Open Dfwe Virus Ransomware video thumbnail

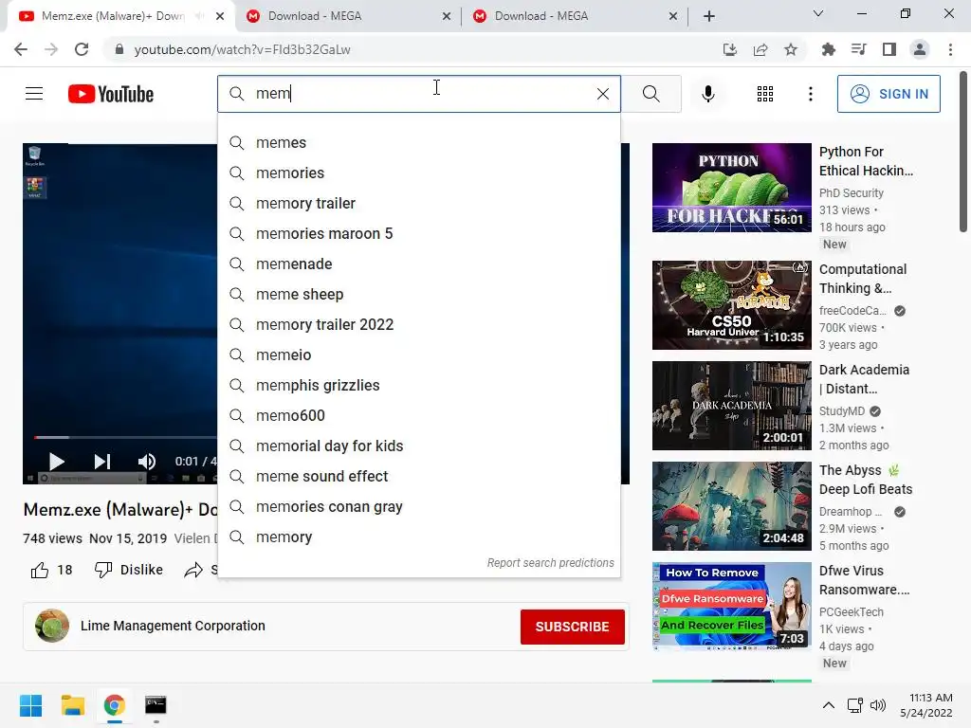click(x=731, y=606)
